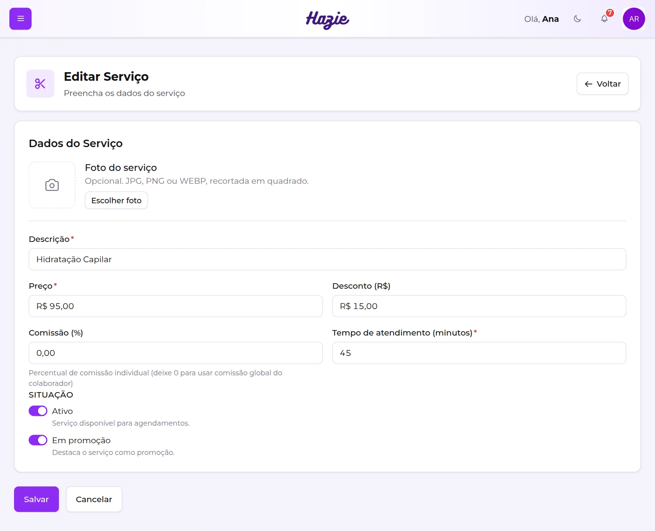The image size is (655, 531).
Task: Save the service with Salvar
Action: click(x=36, y=499)
